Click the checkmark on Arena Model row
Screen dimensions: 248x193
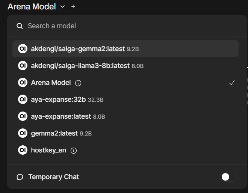[x=232, y=83]
